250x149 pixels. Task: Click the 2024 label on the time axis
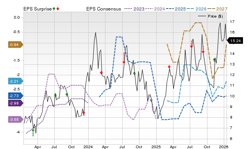(88, 147)
